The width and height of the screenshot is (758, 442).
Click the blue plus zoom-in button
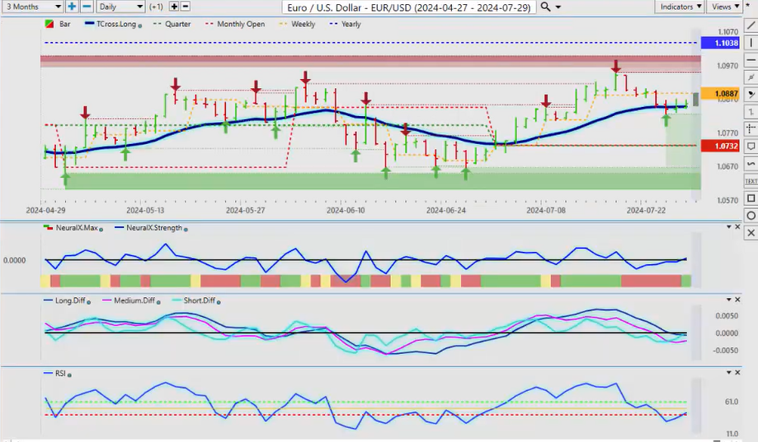(x=72, y=7)
